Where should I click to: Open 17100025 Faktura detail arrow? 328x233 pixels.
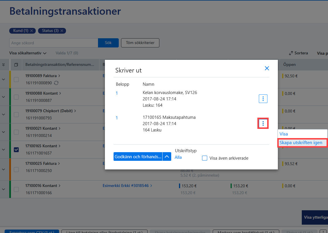[59, 163]
